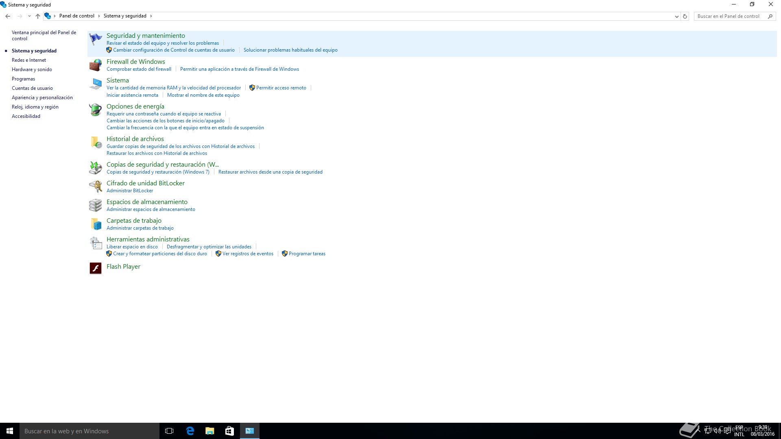Screen dimensions: 781x439
Task: Expand the address bar history dropdown
Action: (x=676, y=17)
